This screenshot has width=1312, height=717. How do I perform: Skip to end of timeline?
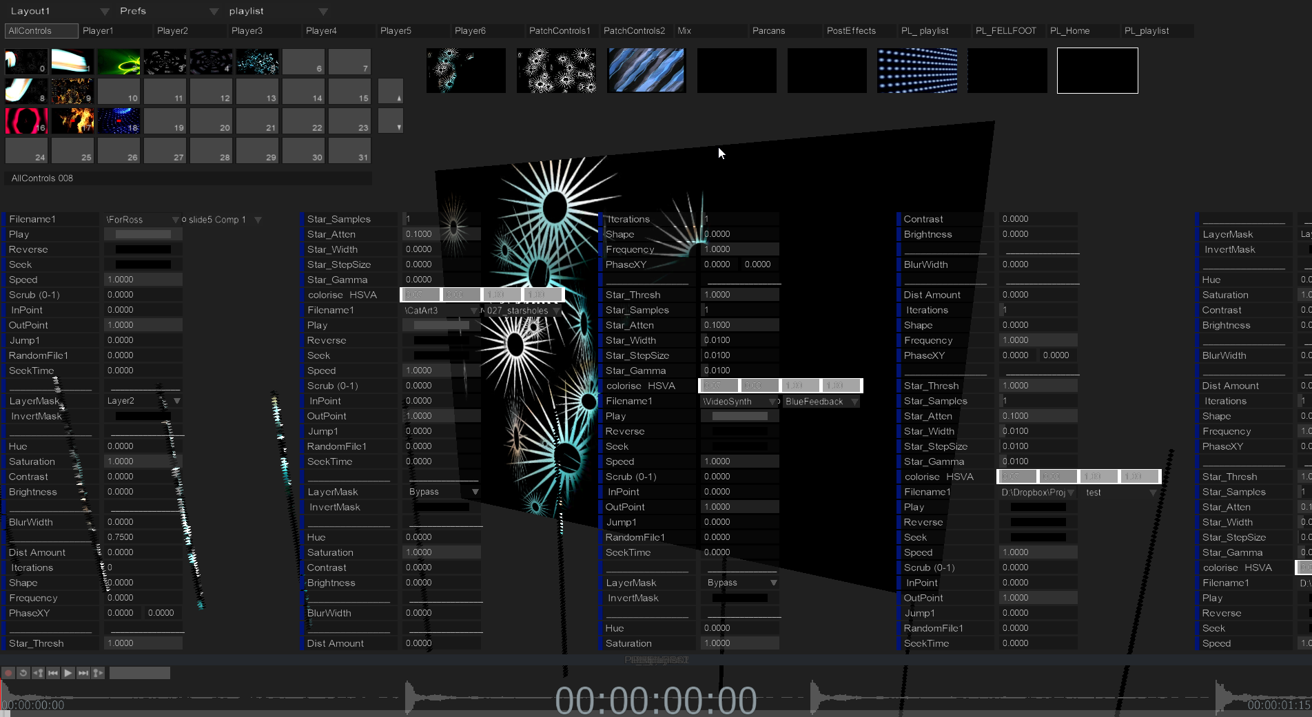(83, 673)
